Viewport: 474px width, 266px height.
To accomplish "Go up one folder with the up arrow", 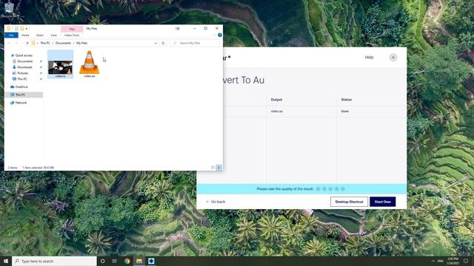I will click(27, 43).
